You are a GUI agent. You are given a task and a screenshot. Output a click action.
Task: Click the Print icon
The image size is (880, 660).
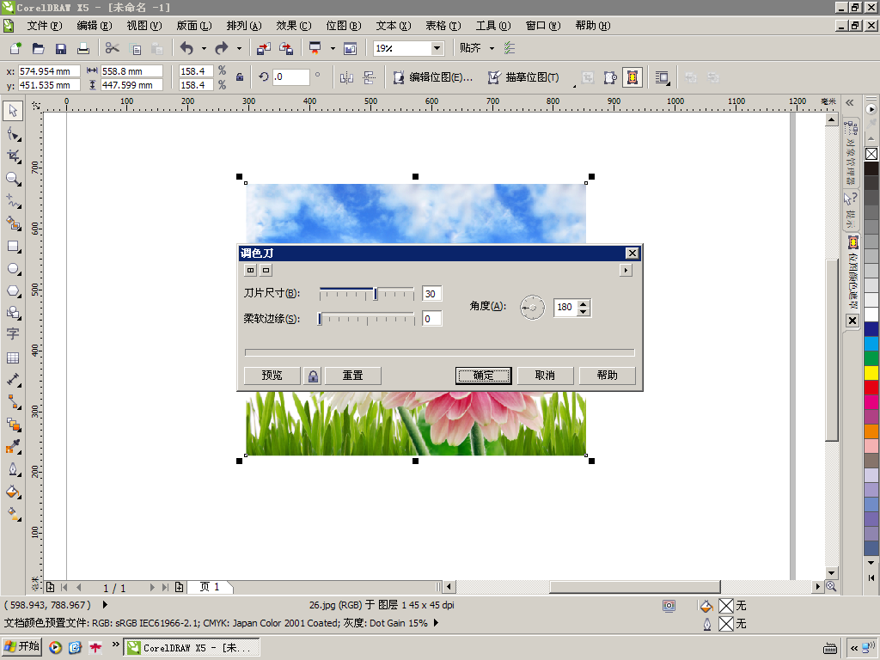coord(83,48)
